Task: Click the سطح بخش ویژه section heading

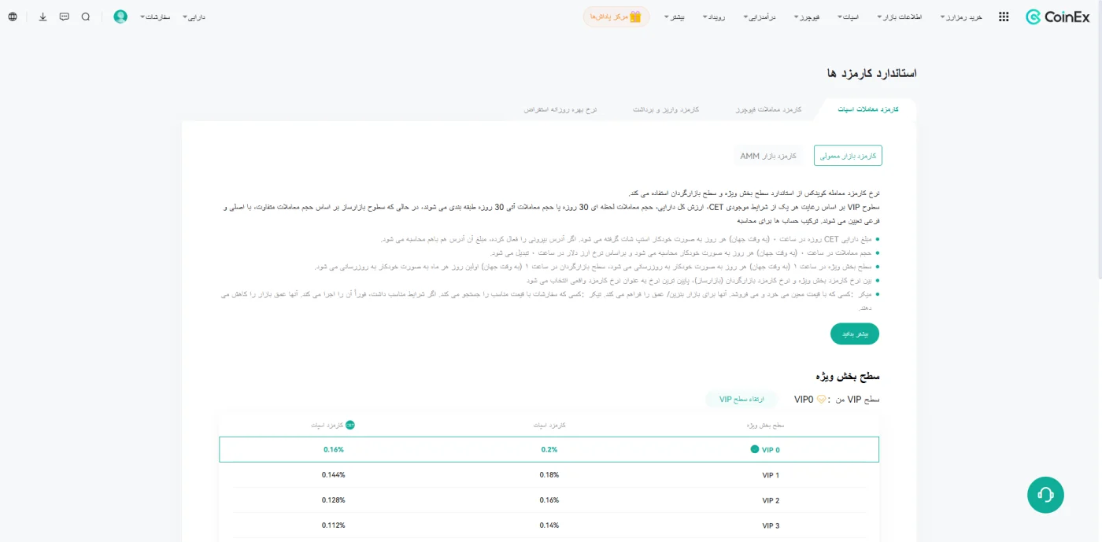Action: [x=849, y=376]
